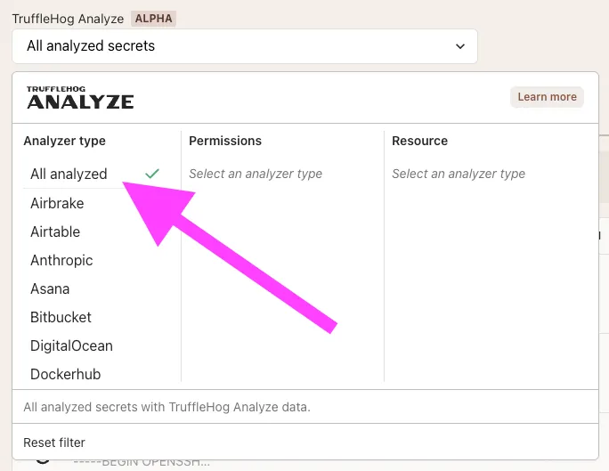The image size is (609, 471).
Task: Click the Analyzer type column header
Action: pyautogui.click(x=64, y=141)
